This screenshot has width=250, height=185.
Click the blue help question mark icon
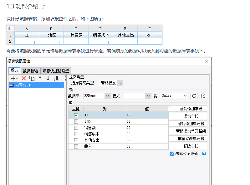[204, 153]
